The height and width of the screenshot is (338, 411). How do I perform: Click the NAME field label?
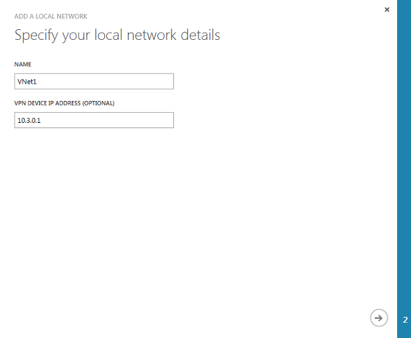coord(23,64)
